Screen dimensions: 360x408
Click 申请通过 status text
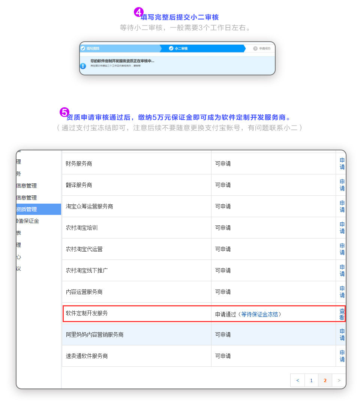[x=225, y=314]
